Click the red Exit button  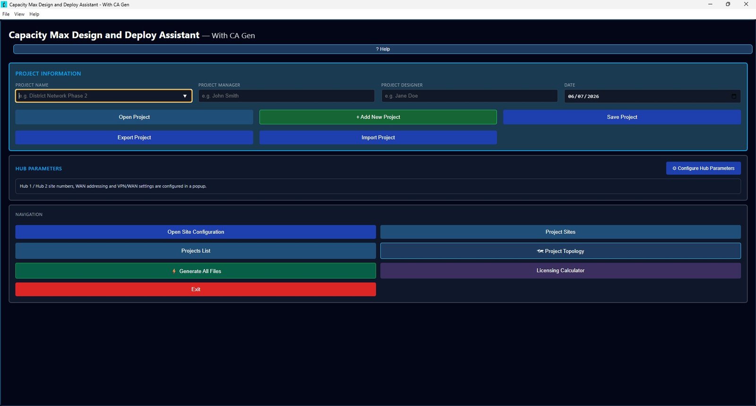(x=196, y=289)
